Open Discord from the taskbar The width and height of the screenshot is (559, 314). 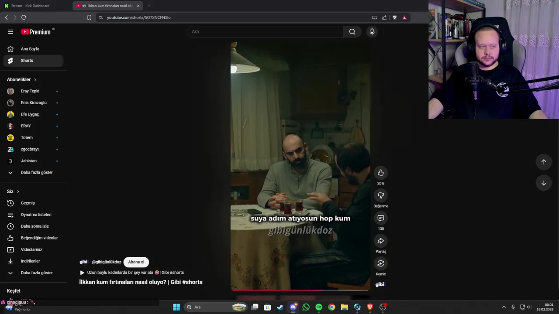[x=293, y=307]
